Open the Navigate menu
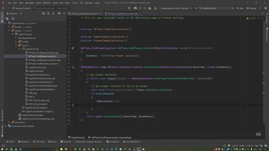 (30, 3)
